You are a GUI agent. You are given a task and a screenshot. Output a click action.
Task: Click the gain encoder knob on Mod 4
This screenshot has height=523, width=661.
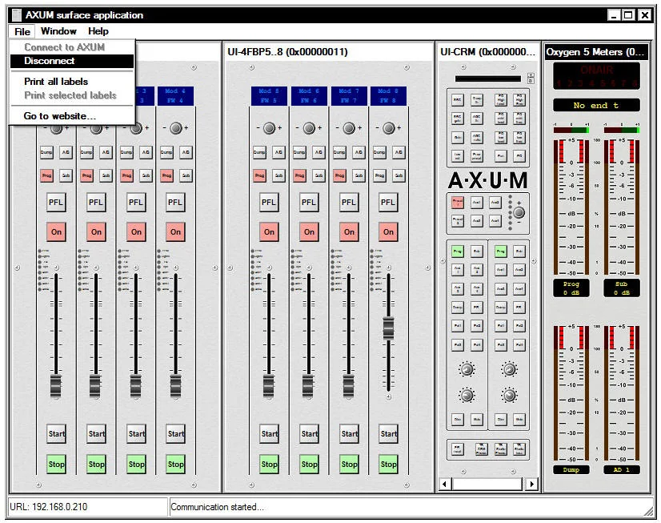click(176, 128)
